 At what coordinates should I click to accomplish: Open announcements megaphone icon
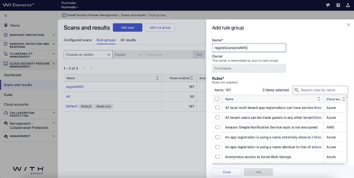click(328, 5)
